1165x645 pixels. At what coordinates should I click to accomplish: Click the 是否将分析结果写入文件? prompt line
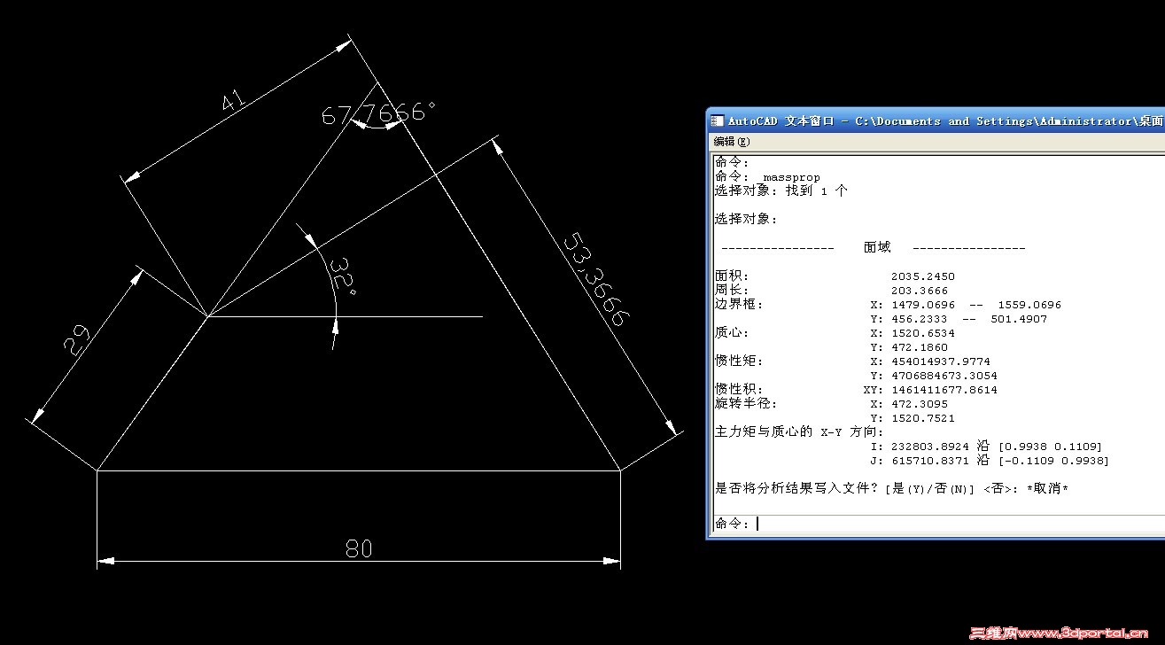[891, 488]
